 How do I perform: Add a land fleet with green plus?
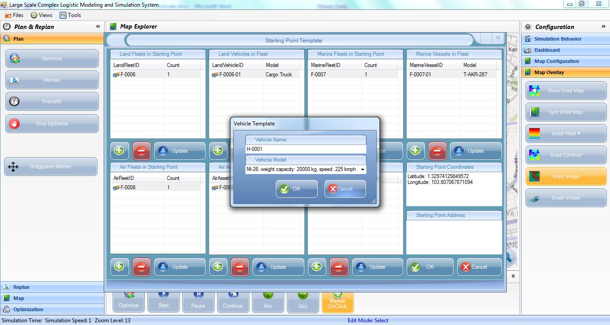pos(119,151)
